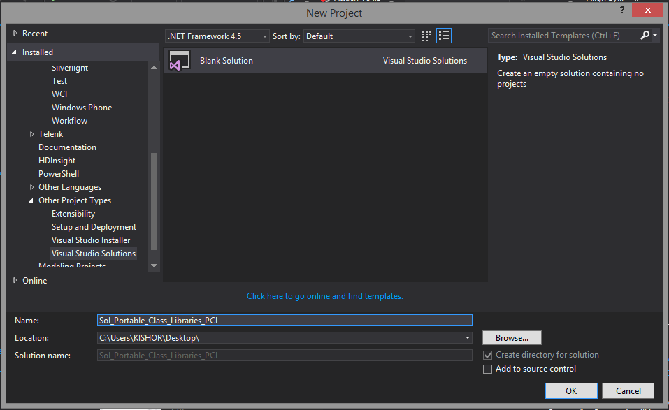This screenshot has height=410, width=669.
Task: Expand the Other Languages node
Action: pyautogui.click(x=31, y=187)
